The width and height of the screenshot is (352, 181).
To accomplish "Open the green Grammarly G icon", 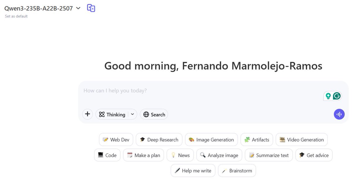I will point(337,96).
